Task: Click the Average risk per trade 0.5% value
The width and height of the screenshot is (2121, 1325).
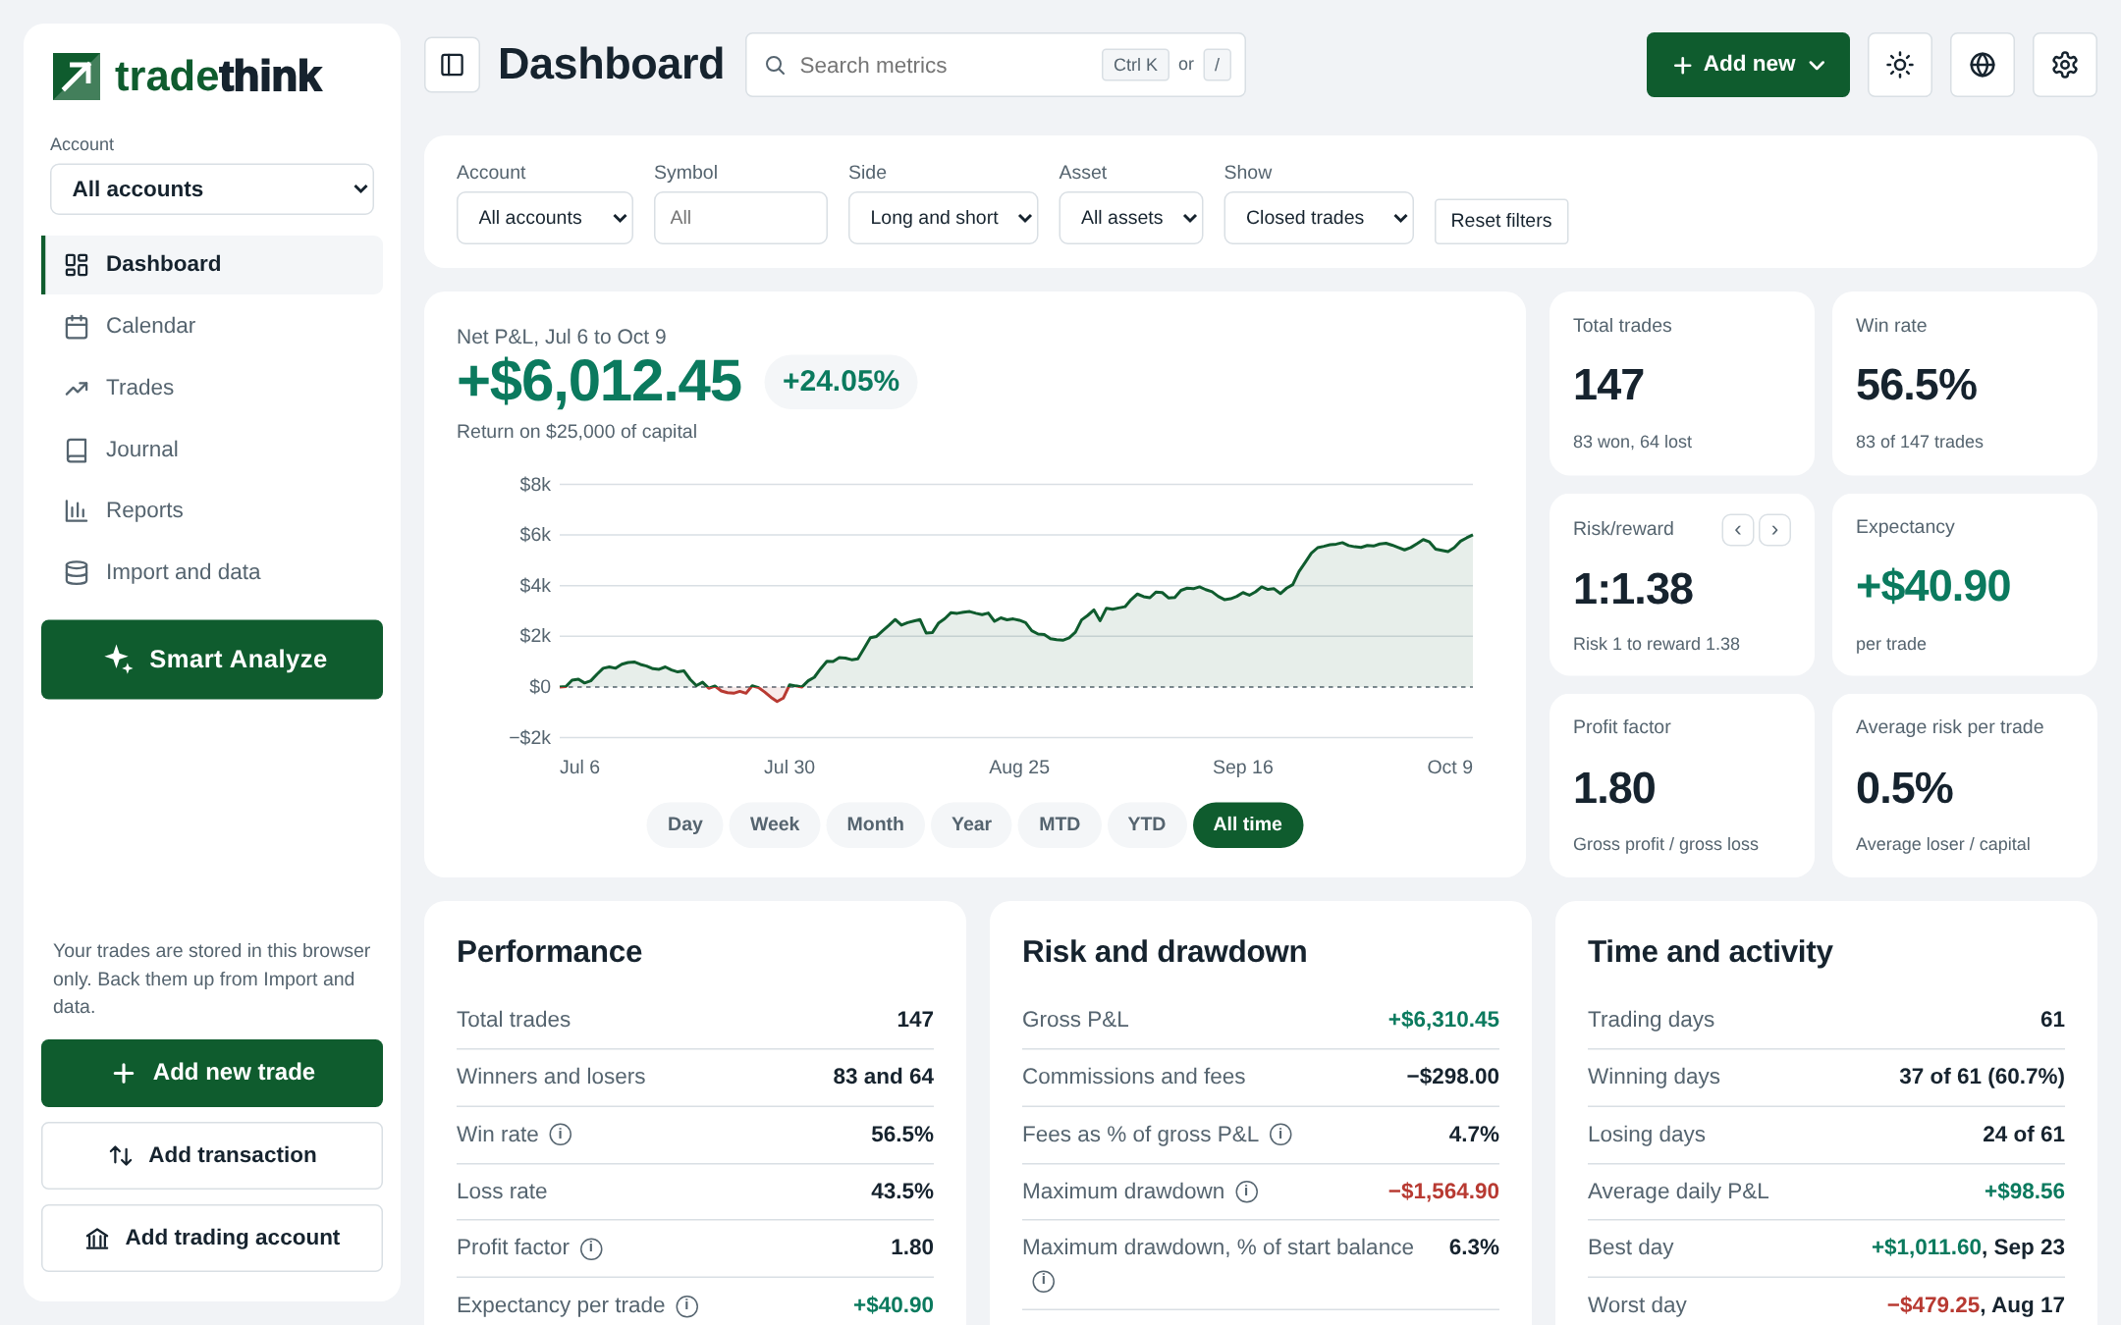Action: [1904, 788]
